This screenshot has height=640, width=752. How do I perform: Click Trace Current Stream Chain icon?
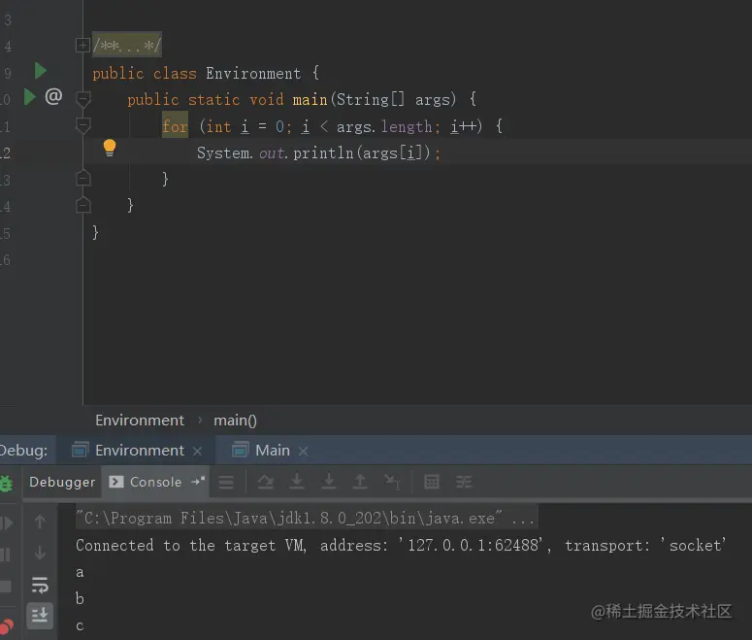point(464,482)
